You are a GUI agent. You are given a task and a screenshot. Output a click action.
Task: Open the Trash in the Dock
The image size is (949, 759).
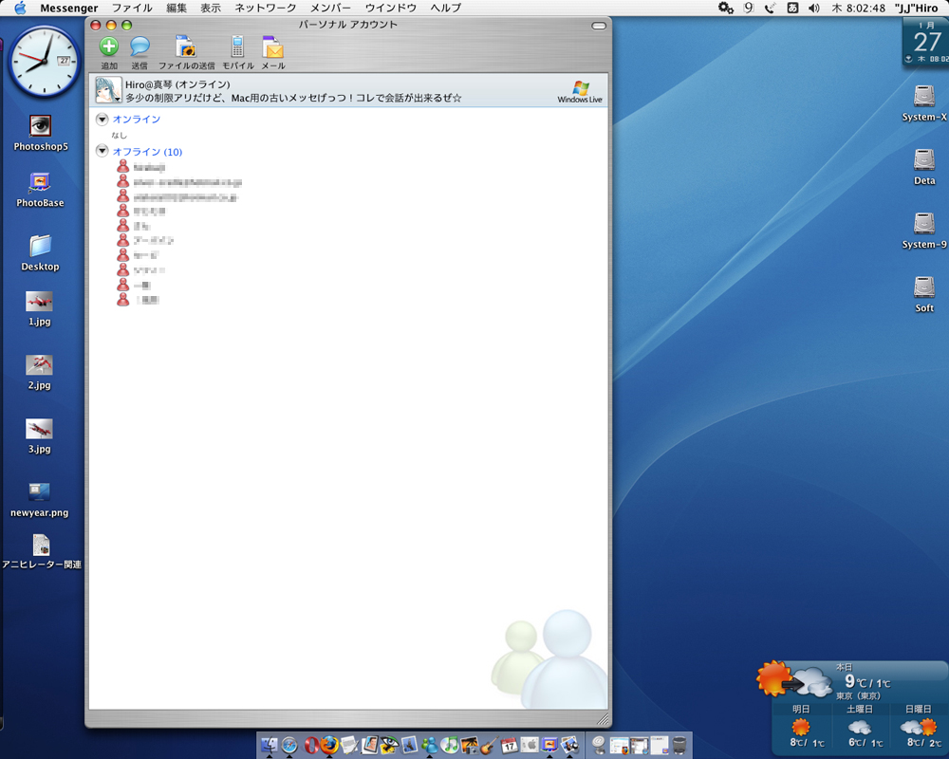[x=679, y=745]
